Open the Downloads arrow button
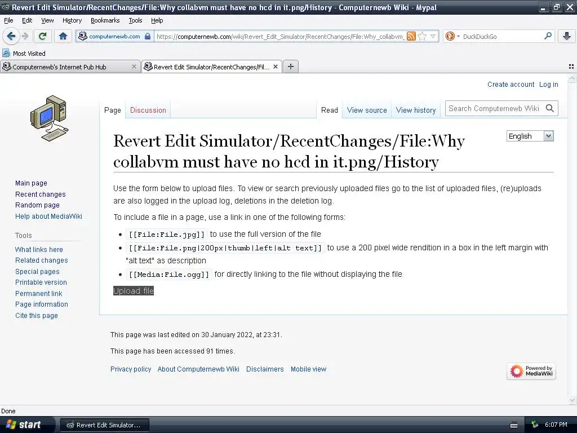Screen dimensions: 577x433 click(567, 36)
